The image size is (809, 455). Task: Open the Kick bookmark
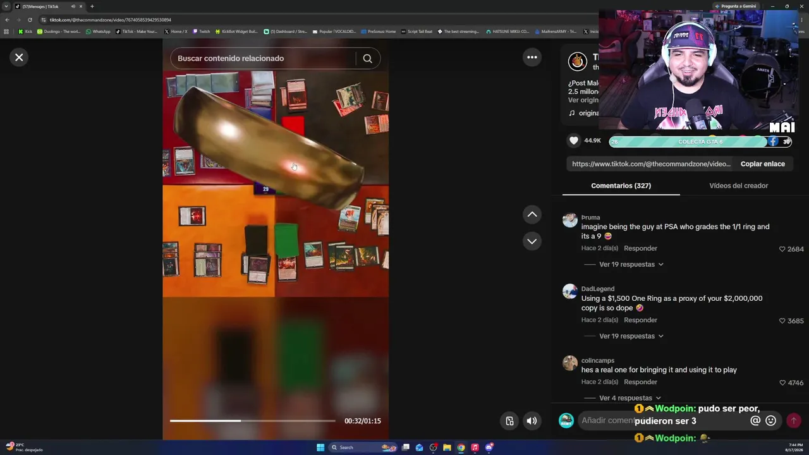25,31
